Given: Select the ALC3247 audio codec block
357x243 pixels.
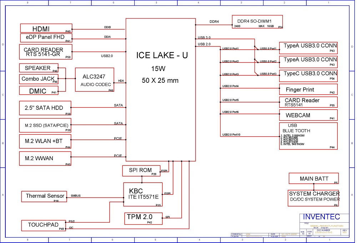Looking at the screenshot, I should click(94, 80).
